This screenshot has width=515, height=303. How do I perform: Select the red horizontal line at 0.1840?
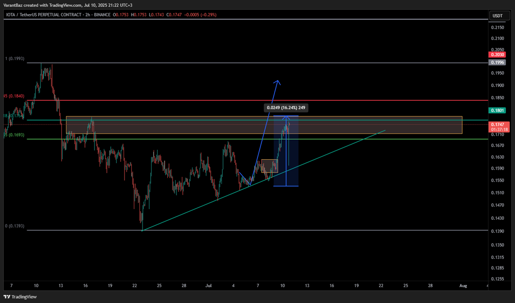pos(257,100)
